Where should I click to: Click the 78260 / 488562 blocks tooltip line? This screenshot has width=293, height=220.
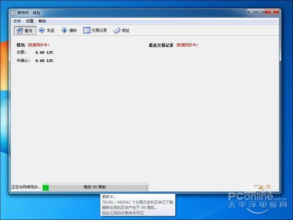(x=138, y=202)
